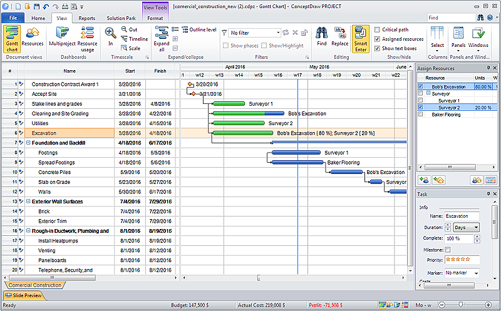Open the Multiproject dashboard
This screenshot has height=311, width=501.
[x=63, y=39]
